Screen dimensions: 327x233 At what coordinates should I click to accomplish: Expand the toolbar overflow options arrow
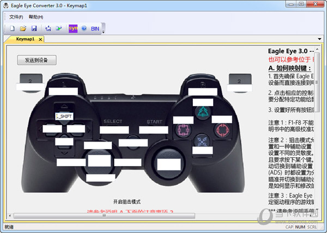coord(103,32)
